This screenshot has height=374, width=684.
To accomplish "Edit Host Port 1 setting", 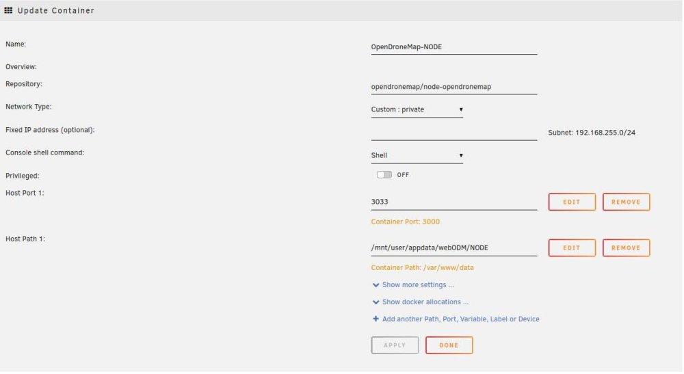I will click(x=571, y=202).
